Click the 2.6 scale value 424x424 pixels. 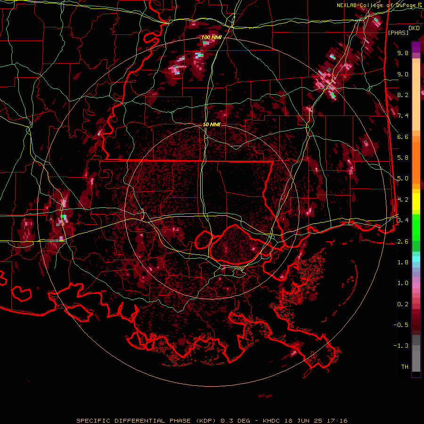(x=403, y=241)
